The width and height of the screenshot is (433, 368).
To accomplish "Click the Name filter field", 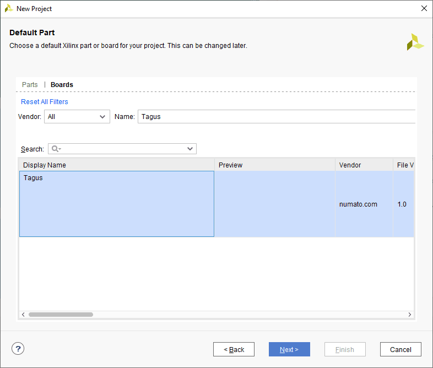I will tap(275, 117).
